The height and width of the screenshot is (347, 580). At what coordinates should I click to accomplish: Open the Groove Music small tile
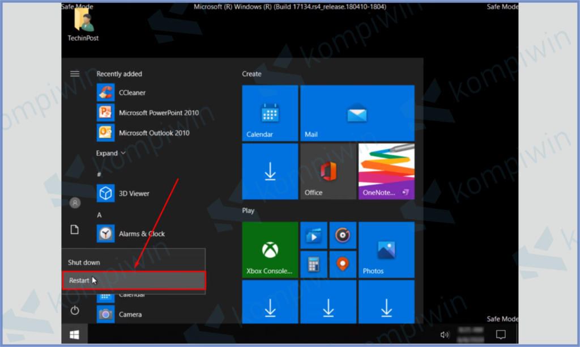pos(342,235)
